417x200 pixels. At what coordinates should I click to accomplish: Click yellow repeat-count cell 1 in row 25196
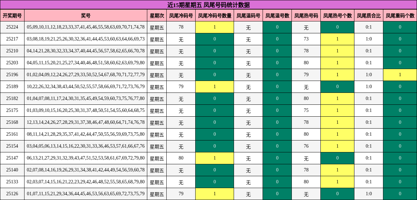(400, 75)
